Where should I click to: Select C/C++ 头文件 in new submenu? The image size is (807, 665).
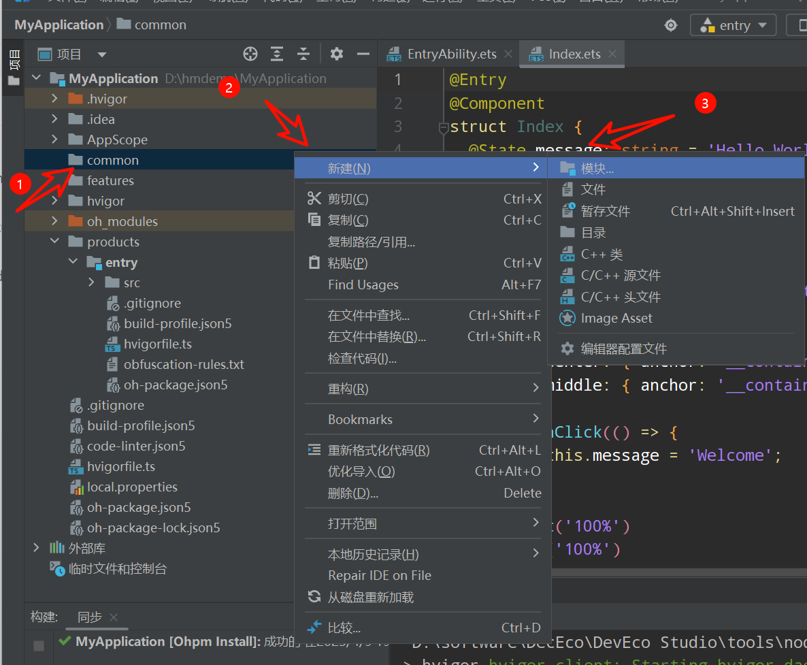pyautogui.click(x=676, y=297)
